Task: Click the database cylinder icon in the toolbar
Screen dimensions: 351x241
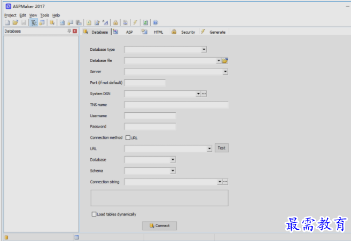Action: point(52,22)
